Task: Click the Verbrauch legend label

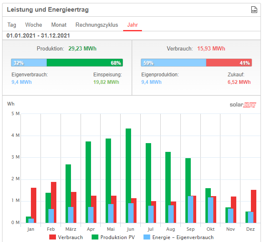Action: 71,237
